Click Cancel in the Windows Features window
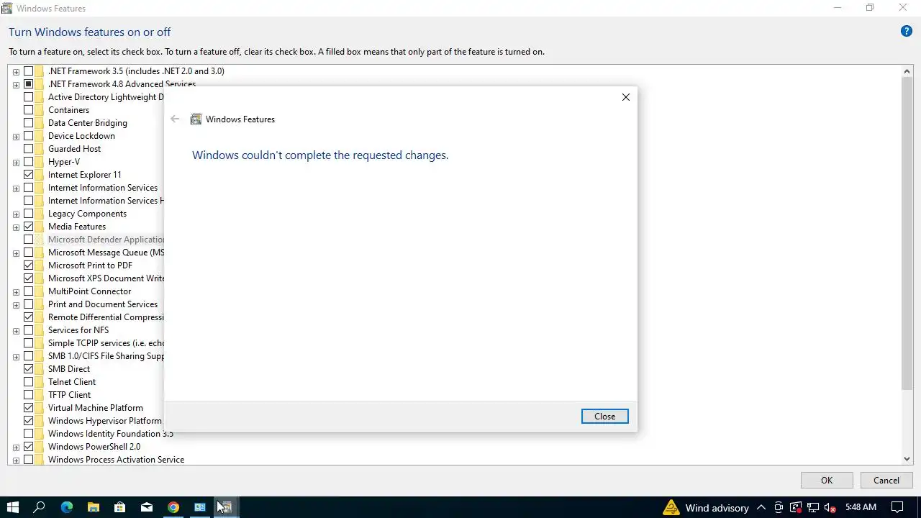The image size is (921, 518). tap(886, 481)
